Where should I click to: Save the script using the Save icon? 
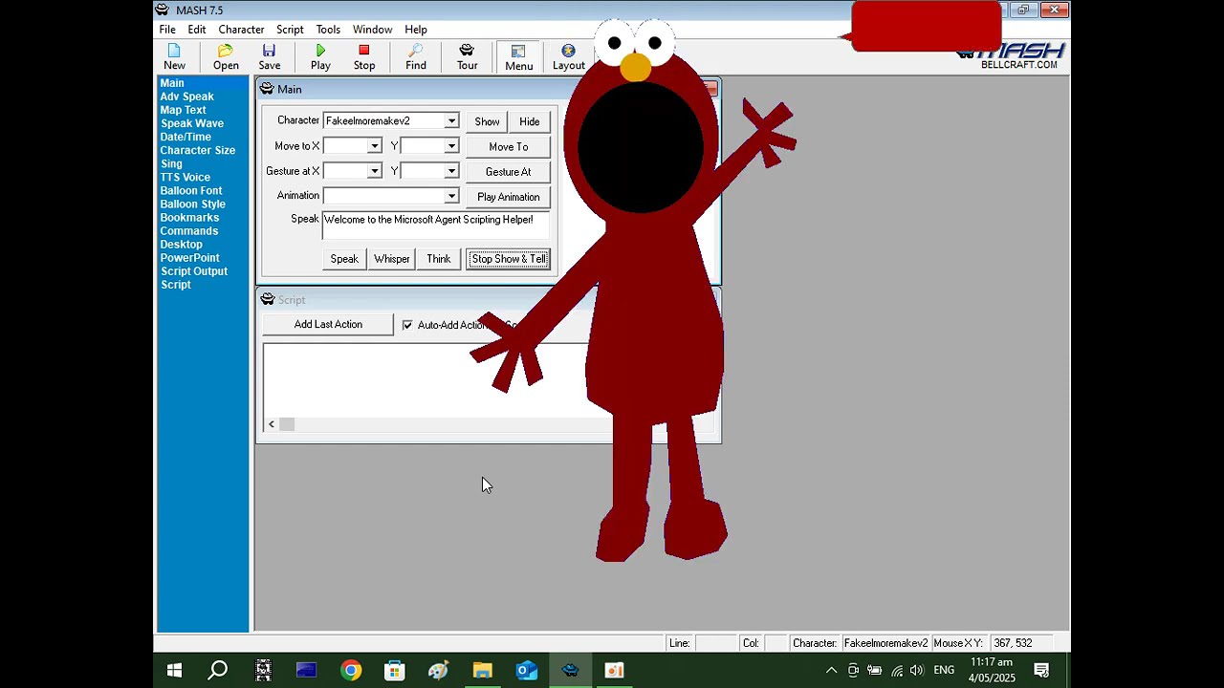coord(269,57)
